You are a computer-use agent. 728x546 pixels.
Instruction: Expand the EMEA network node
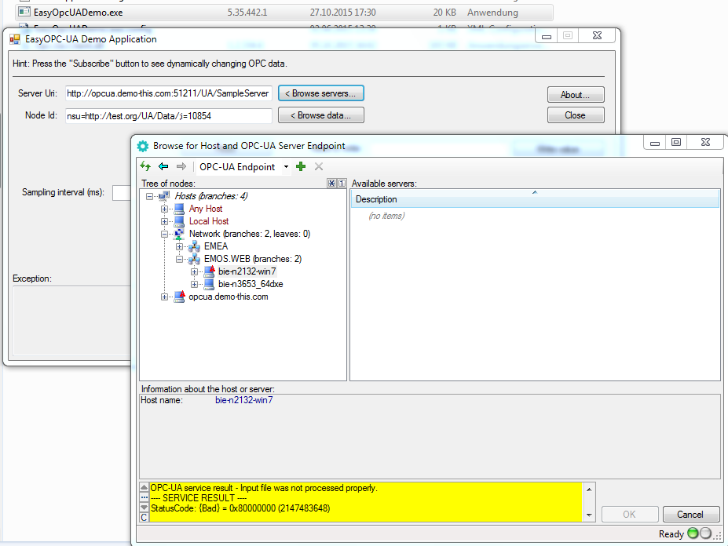[180, 246]
